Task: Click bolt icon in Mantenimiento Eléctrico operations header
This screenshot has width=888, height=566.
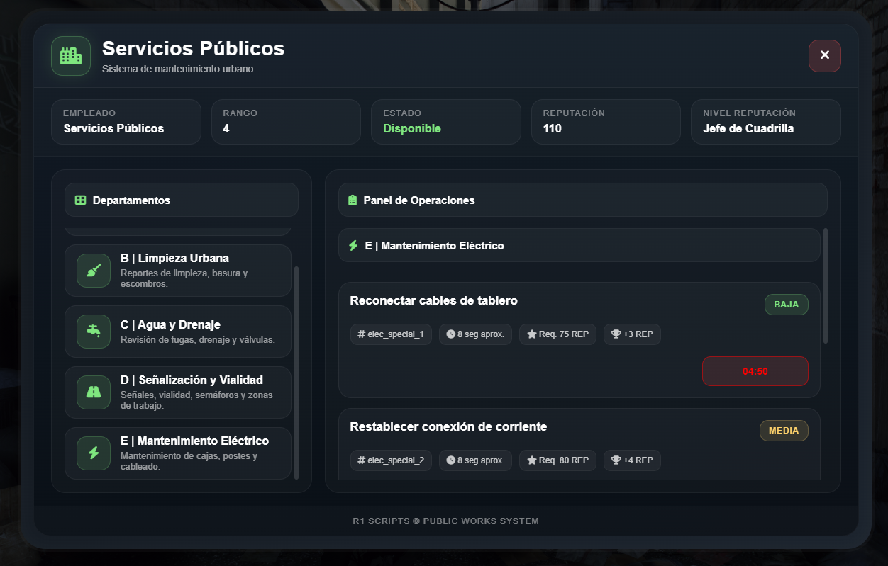Action: (x=353, y=246)
